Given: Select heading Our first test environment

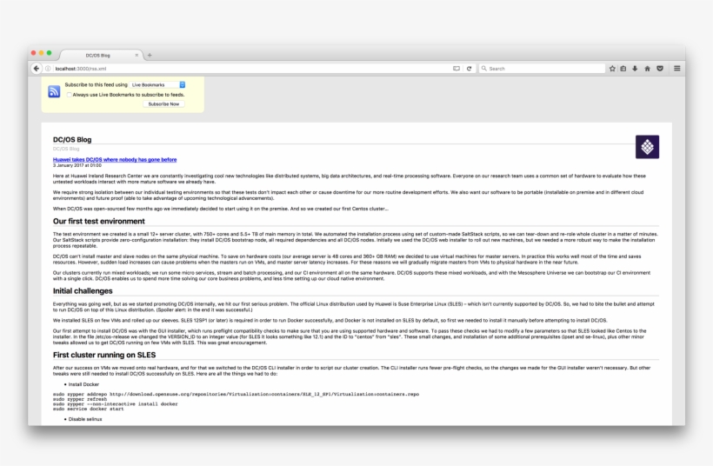Looking at the screenshot, I should click(x=98, y=222).
